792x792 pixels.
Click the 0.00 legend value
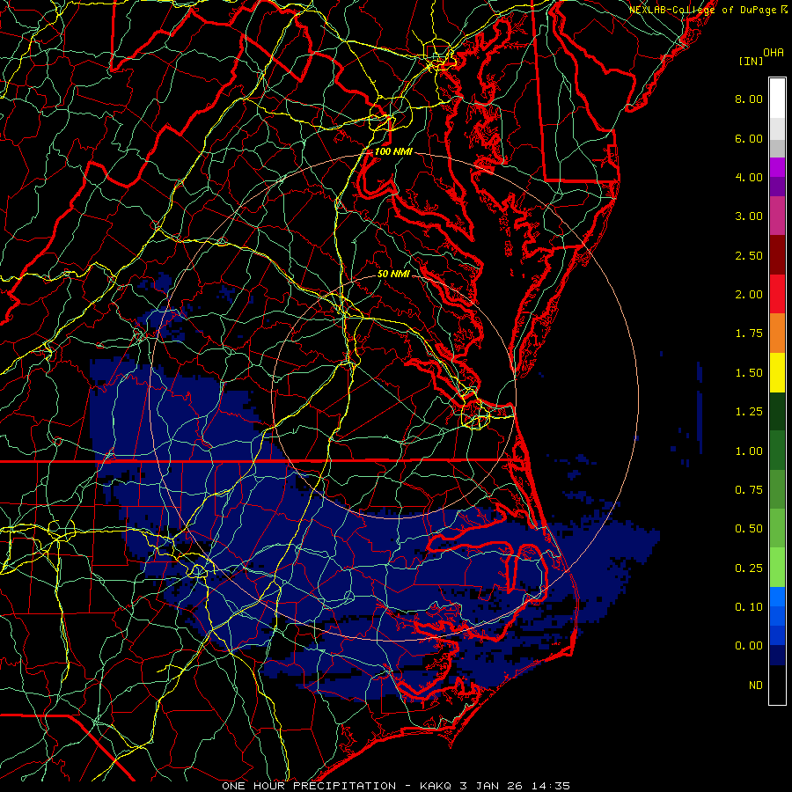[749, 646]
